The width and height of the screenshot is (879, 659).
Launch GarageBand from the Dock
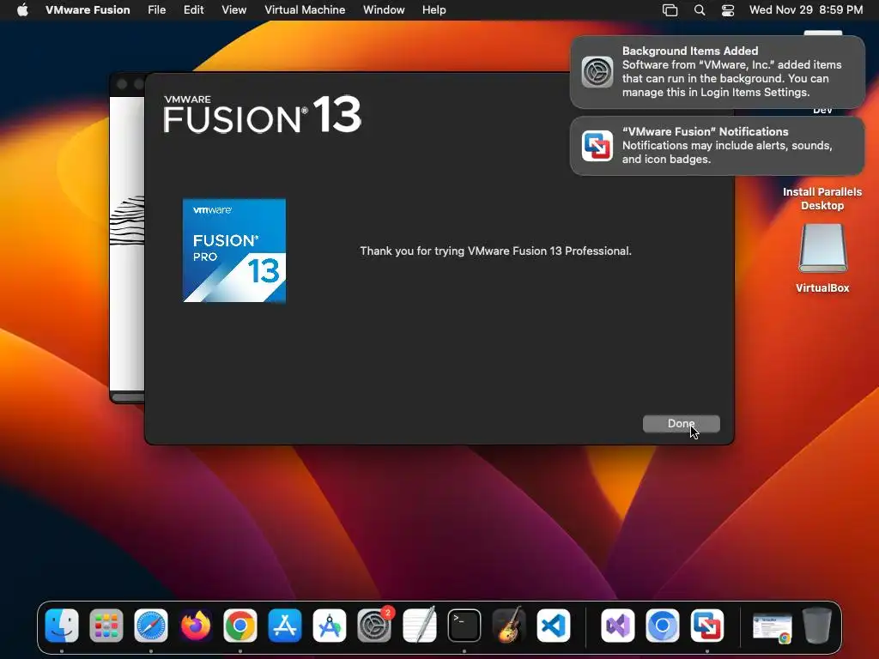508,626
